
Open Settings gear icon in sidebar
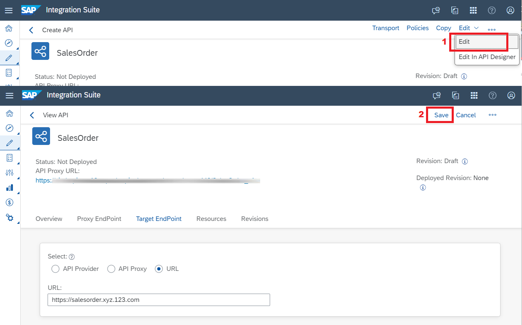click(x=10, y=217)
